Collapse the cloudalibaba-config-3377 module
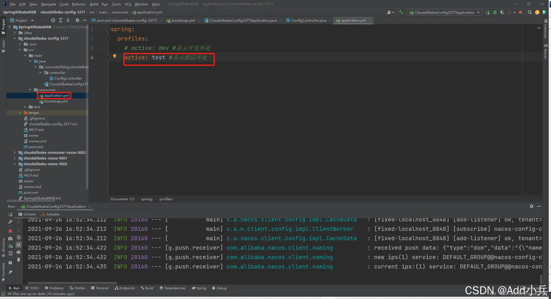 15,38
